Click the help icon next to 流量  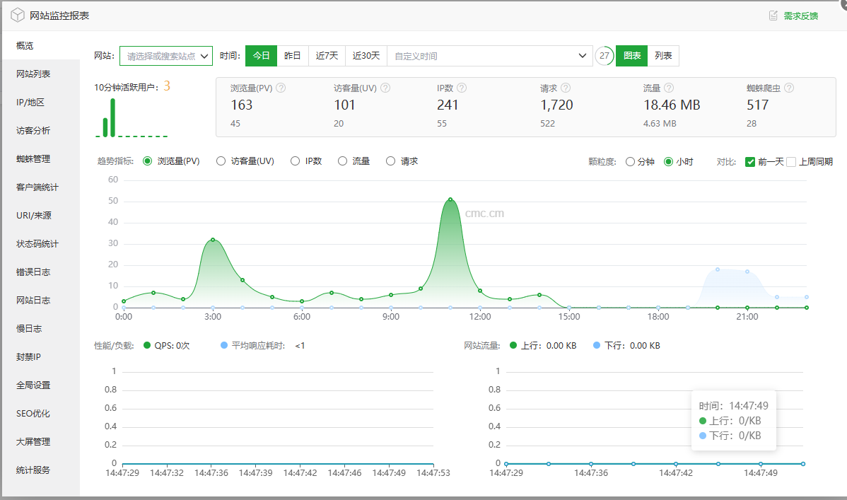669,88
